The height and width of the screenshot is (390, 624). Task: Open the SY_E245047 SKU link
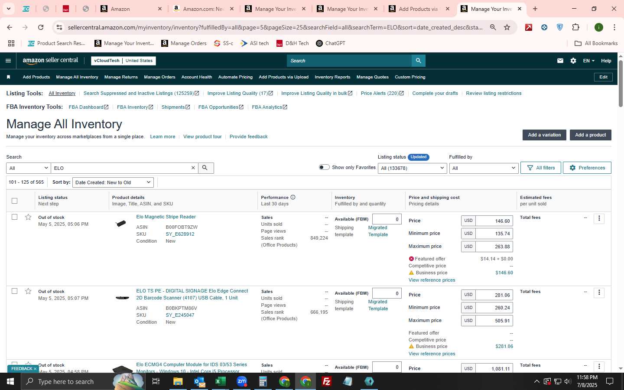click(x=180, y=315)
